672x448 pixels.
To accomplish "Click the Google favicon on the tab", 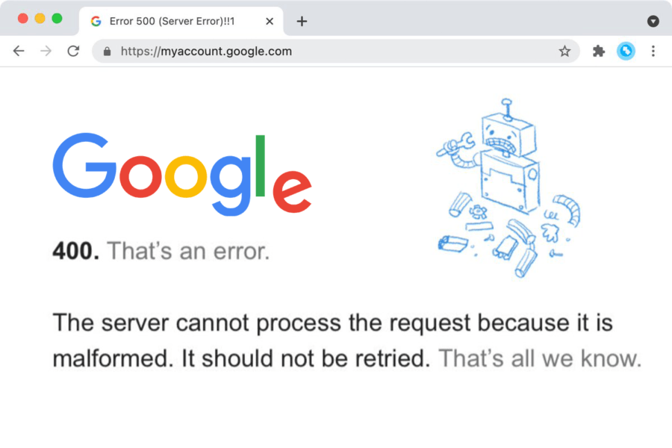I will pyautogui.click(x=96, y=21).
